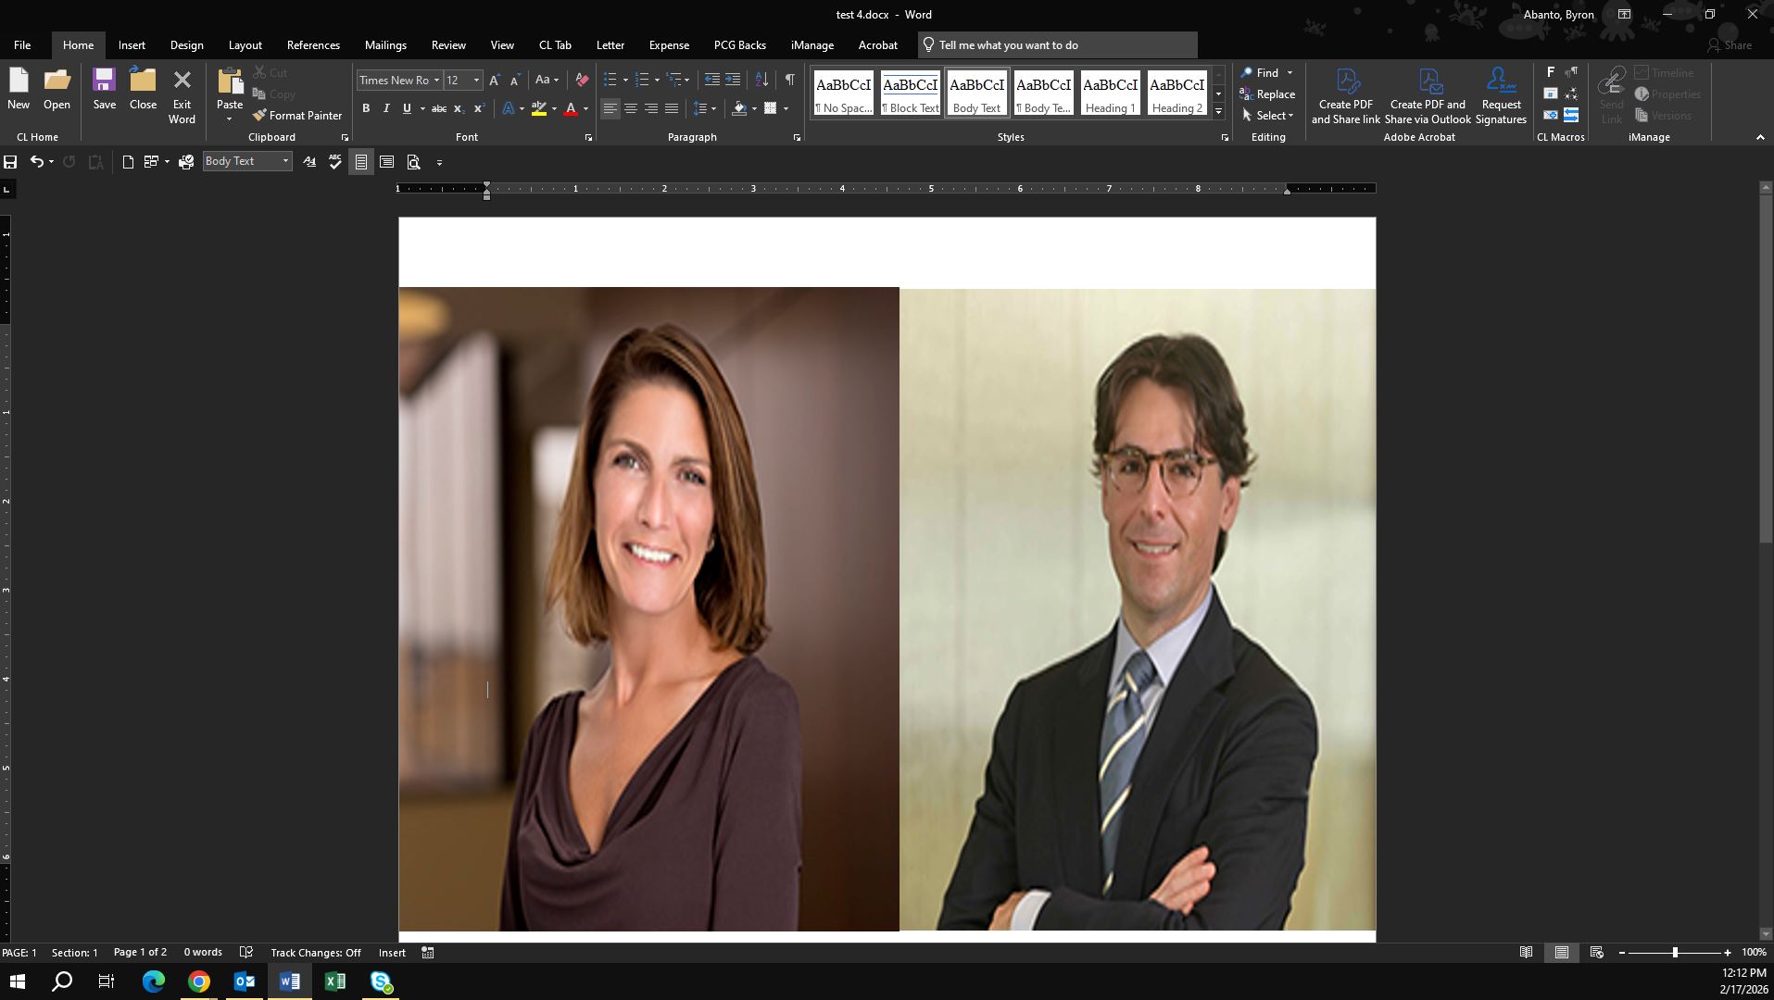Switch to the Review tab

tap(448, 44)
